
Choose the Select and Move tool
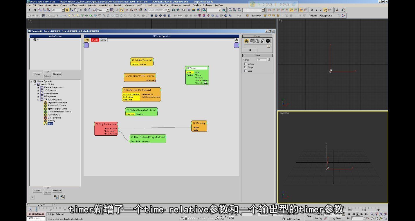[x=86, y=10]
